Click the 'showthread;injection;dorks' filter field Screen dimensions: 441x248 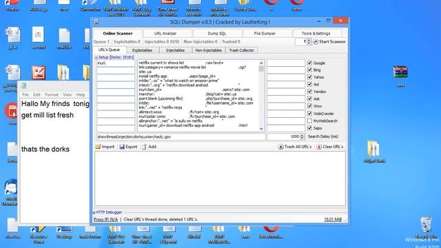tap(181, 136)
